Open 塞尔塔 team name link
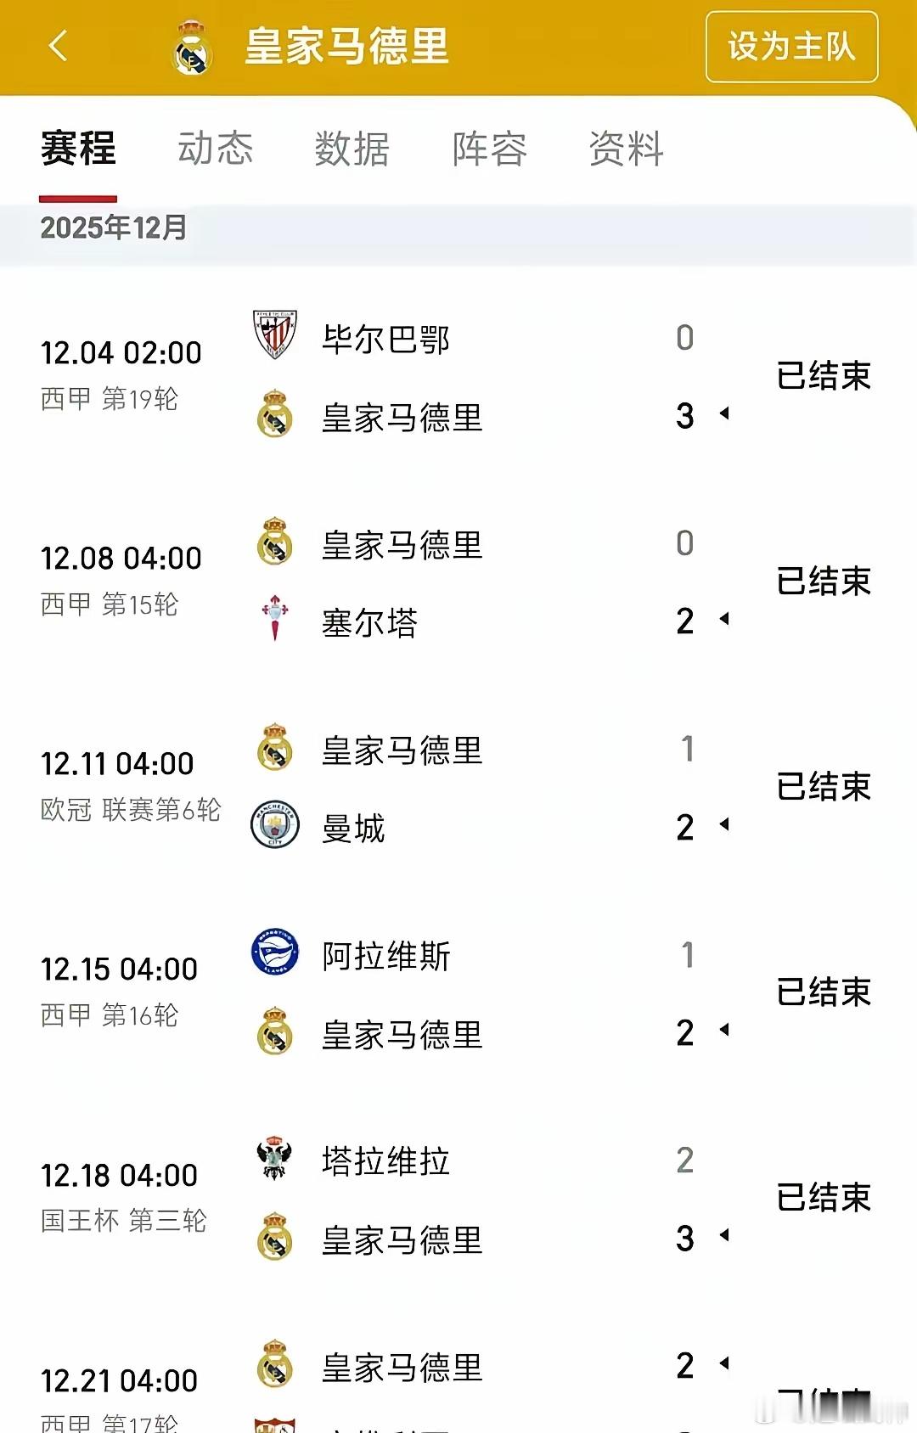This screenshot has height=1433, width=917. click(369, 623)
